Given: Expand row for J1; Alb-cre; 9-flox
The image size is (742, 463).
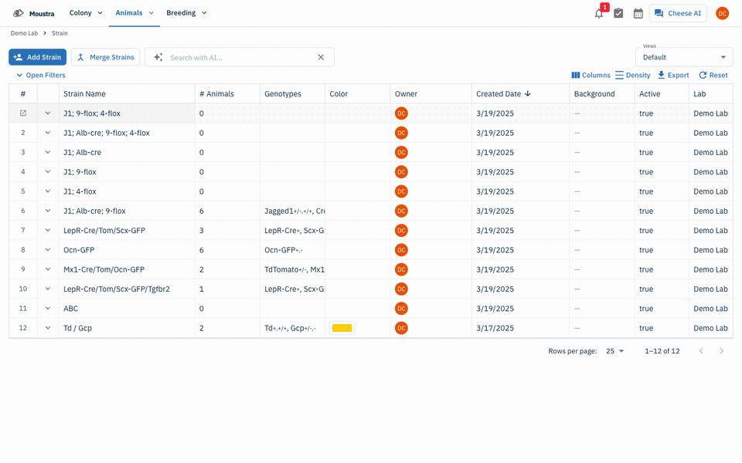Looking at the screenshot, I should (x=48, y=211).
